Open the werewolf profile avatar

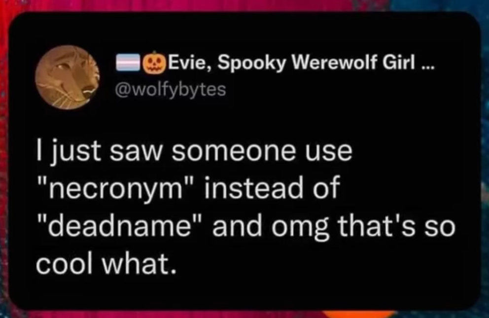pyautogui.click(x=68, y=77)
